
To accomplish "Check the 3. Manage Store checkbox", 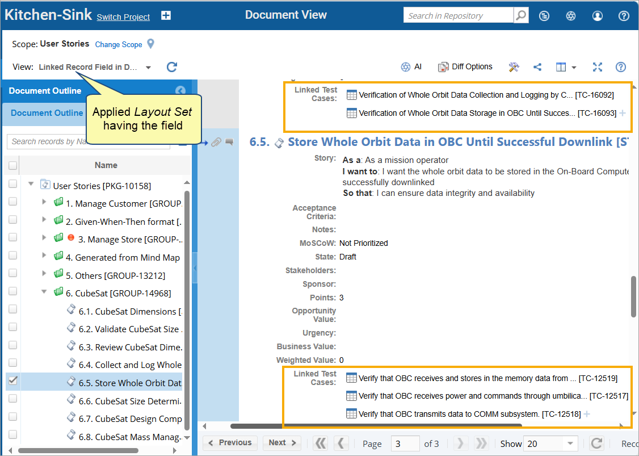I will click(12, 237).
